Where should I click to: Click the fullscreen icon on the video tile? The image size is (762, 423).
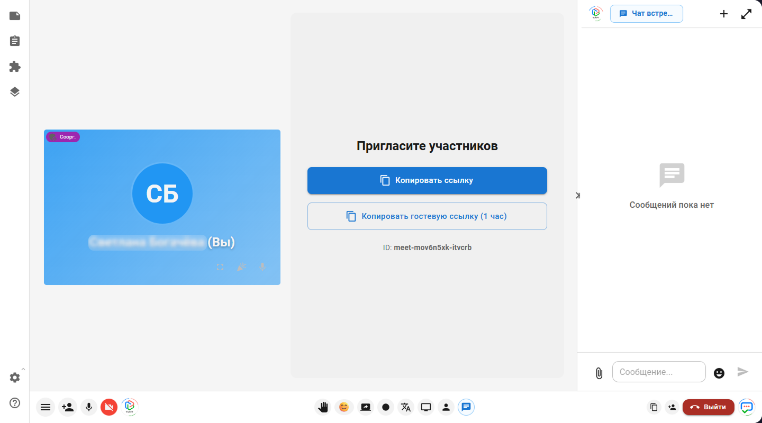pos(220,267)
